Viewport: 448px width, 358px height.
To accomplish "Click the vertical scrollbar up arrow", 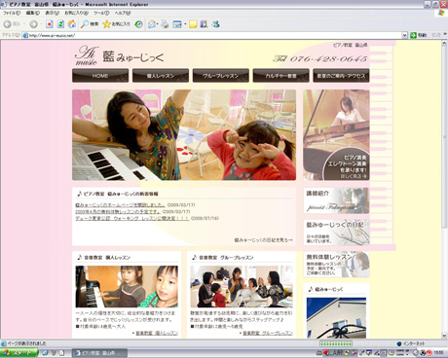I will (x=444, y=43).
